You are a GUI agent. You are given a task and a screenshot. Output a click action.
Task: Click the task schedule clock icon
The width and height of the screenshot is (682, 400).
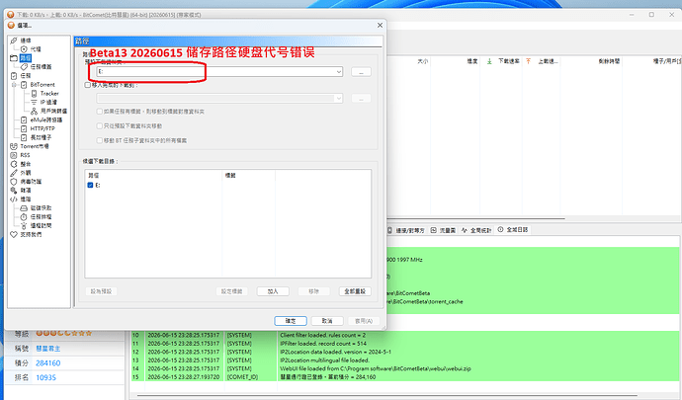24,216
